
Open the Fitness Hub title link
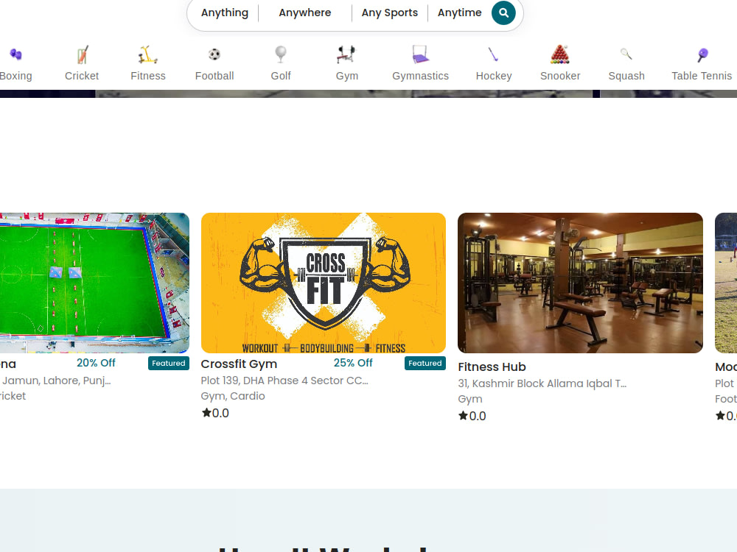[x=492, y=367]
